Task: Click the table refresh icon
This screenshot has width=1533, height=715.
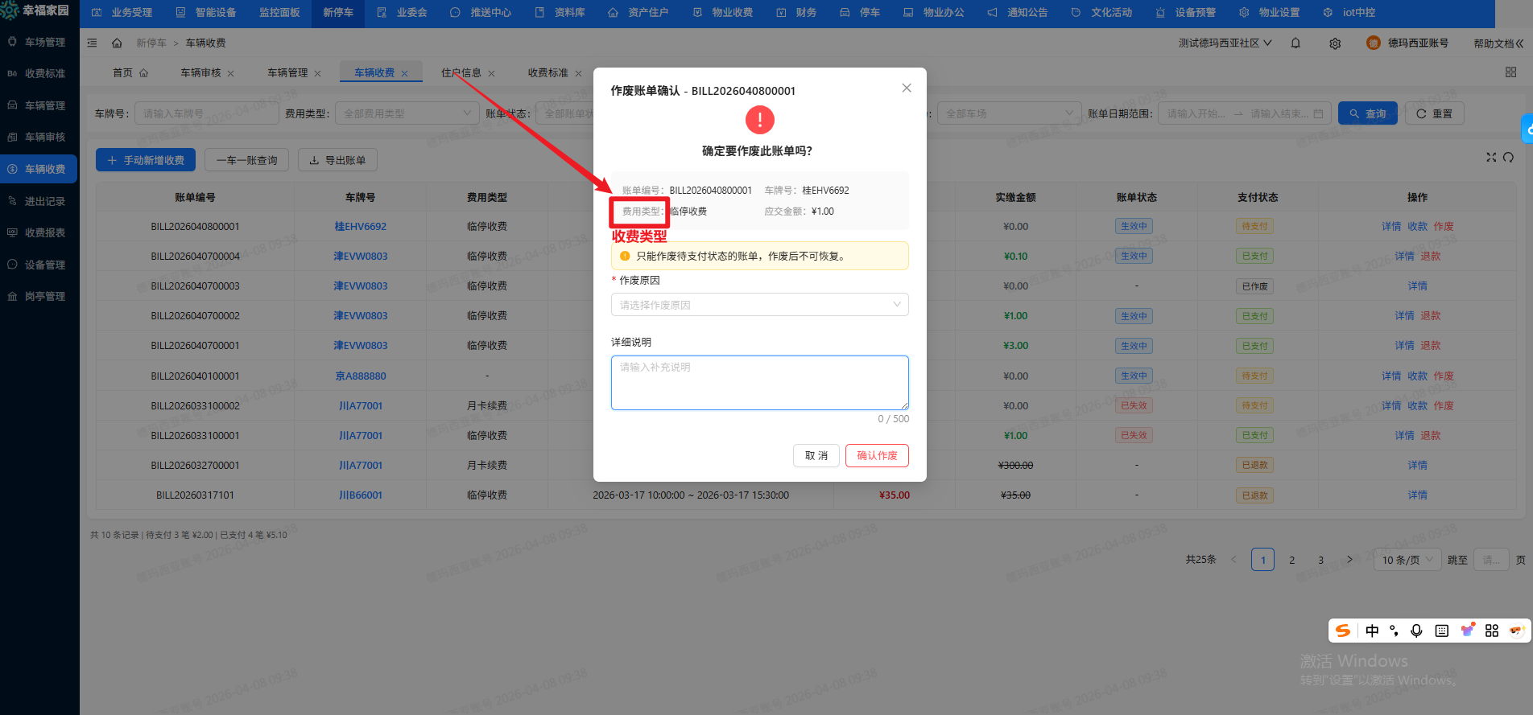Action: tap(1508, 158)
